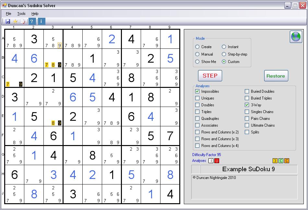Click yellow candidate 8 in cell E3
The width and height of the screenshot is (308, 210).
(53, 123)
